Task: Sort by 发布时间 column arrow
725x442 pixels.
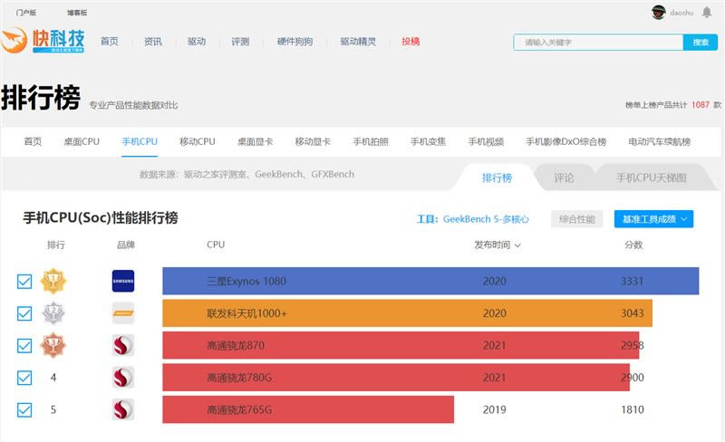Action: pos(517,245)
